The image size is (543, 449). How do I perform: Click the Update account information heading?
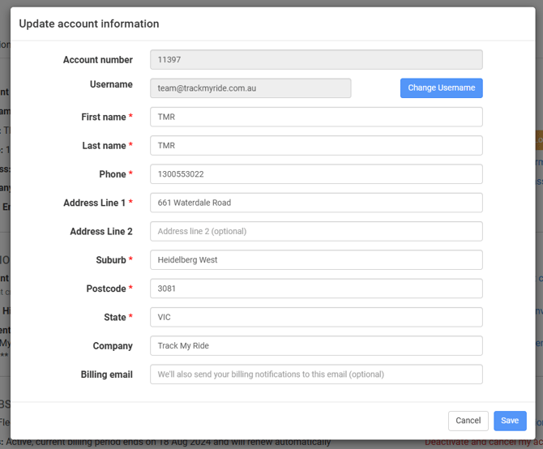click(89, 24)
